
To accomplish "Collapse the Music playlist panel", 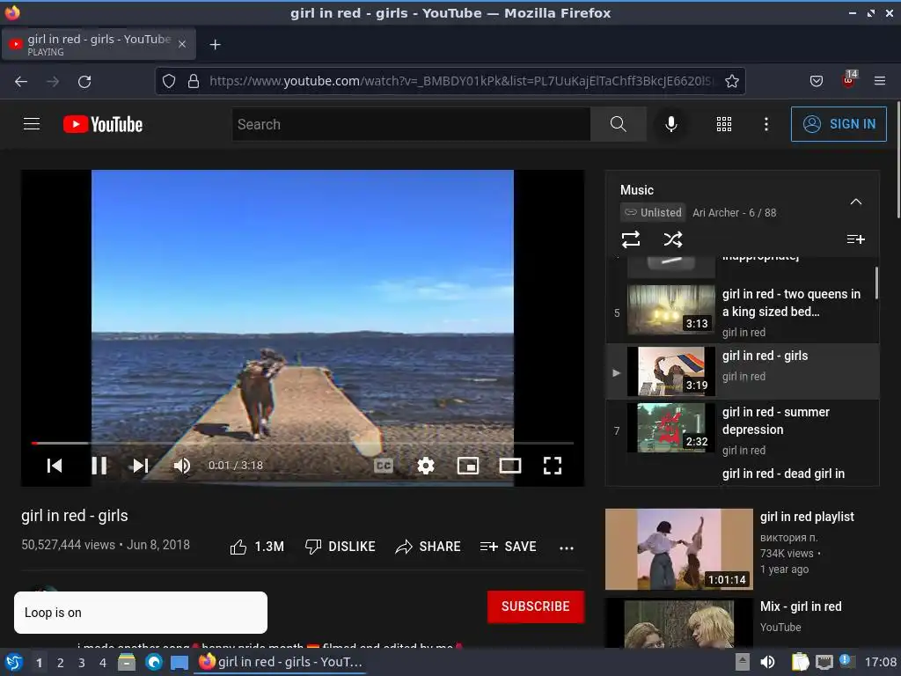I will (855, 202).
